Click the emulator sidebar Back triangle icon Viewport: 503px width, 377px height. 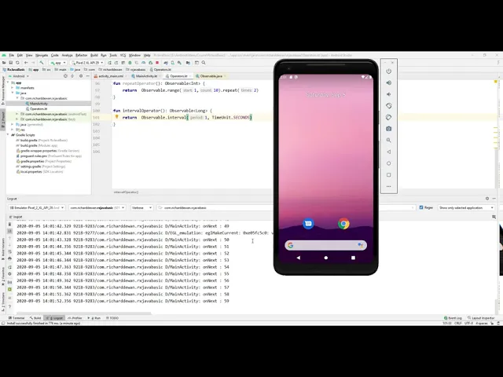pyautogui.click(x=389, y=152)
